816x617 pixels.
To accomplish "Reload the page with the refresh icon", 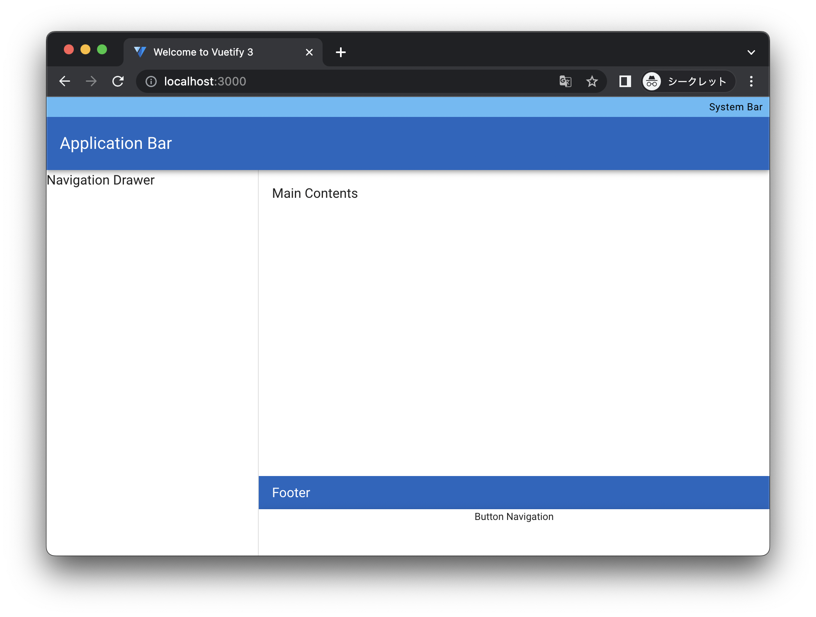I will tap(118, 81).
